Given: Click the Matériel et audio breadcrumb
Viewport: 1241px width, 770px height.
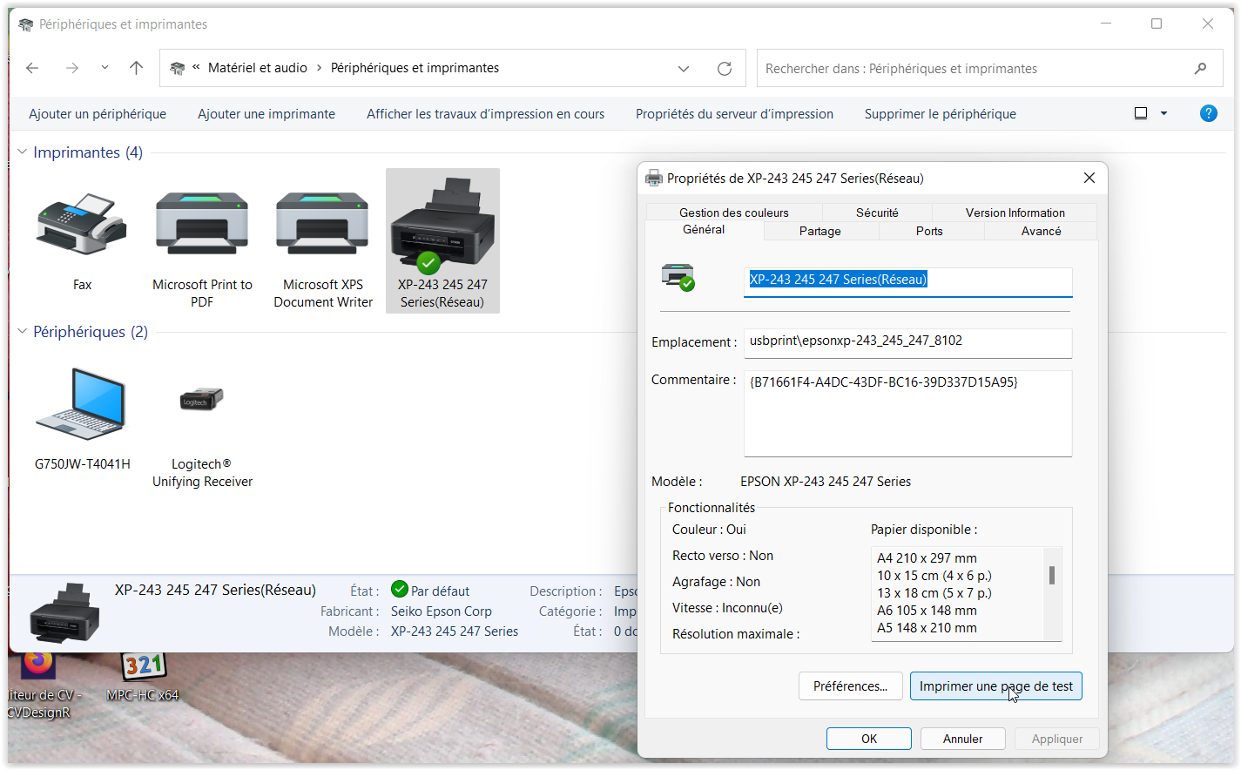Looking at the screenshot, I should 257,68.
